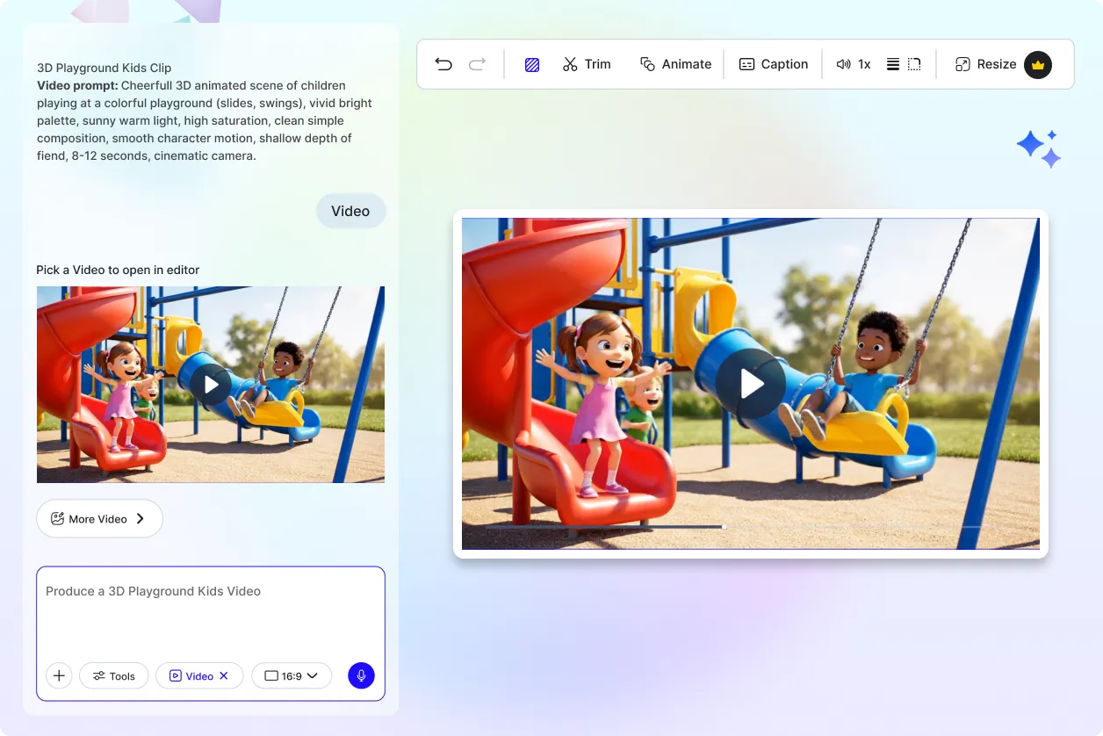Select the Video tab label
The image size is (1103, 736).
coord(350,211)
